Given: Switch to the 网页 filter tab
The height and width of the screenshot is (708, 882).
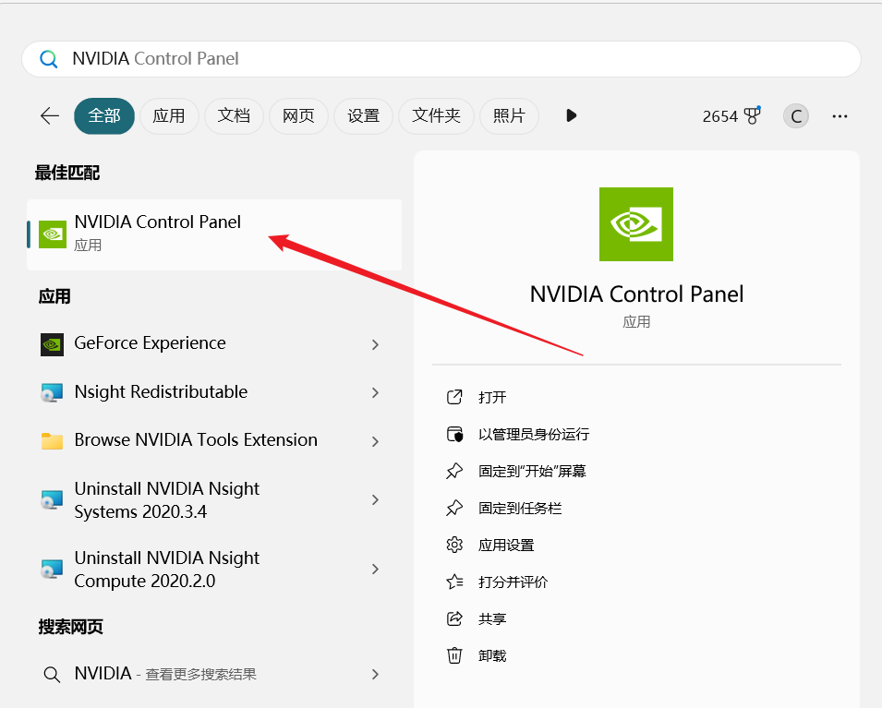Looking at the screenshot, I should tap(298, 115).
